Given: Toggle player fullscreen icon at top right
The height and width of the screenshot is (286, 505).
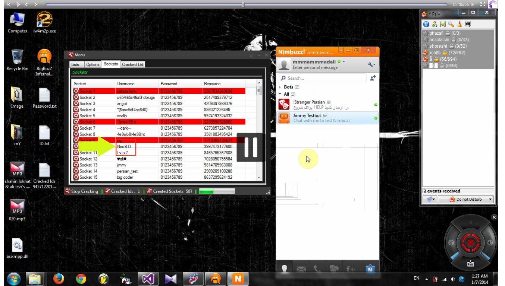Looking at the screenshot, I should pyautogui.click(x=483, y=4).
